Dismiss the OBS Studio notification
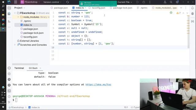Screen dimensions: 196x110 pos(114,4)
